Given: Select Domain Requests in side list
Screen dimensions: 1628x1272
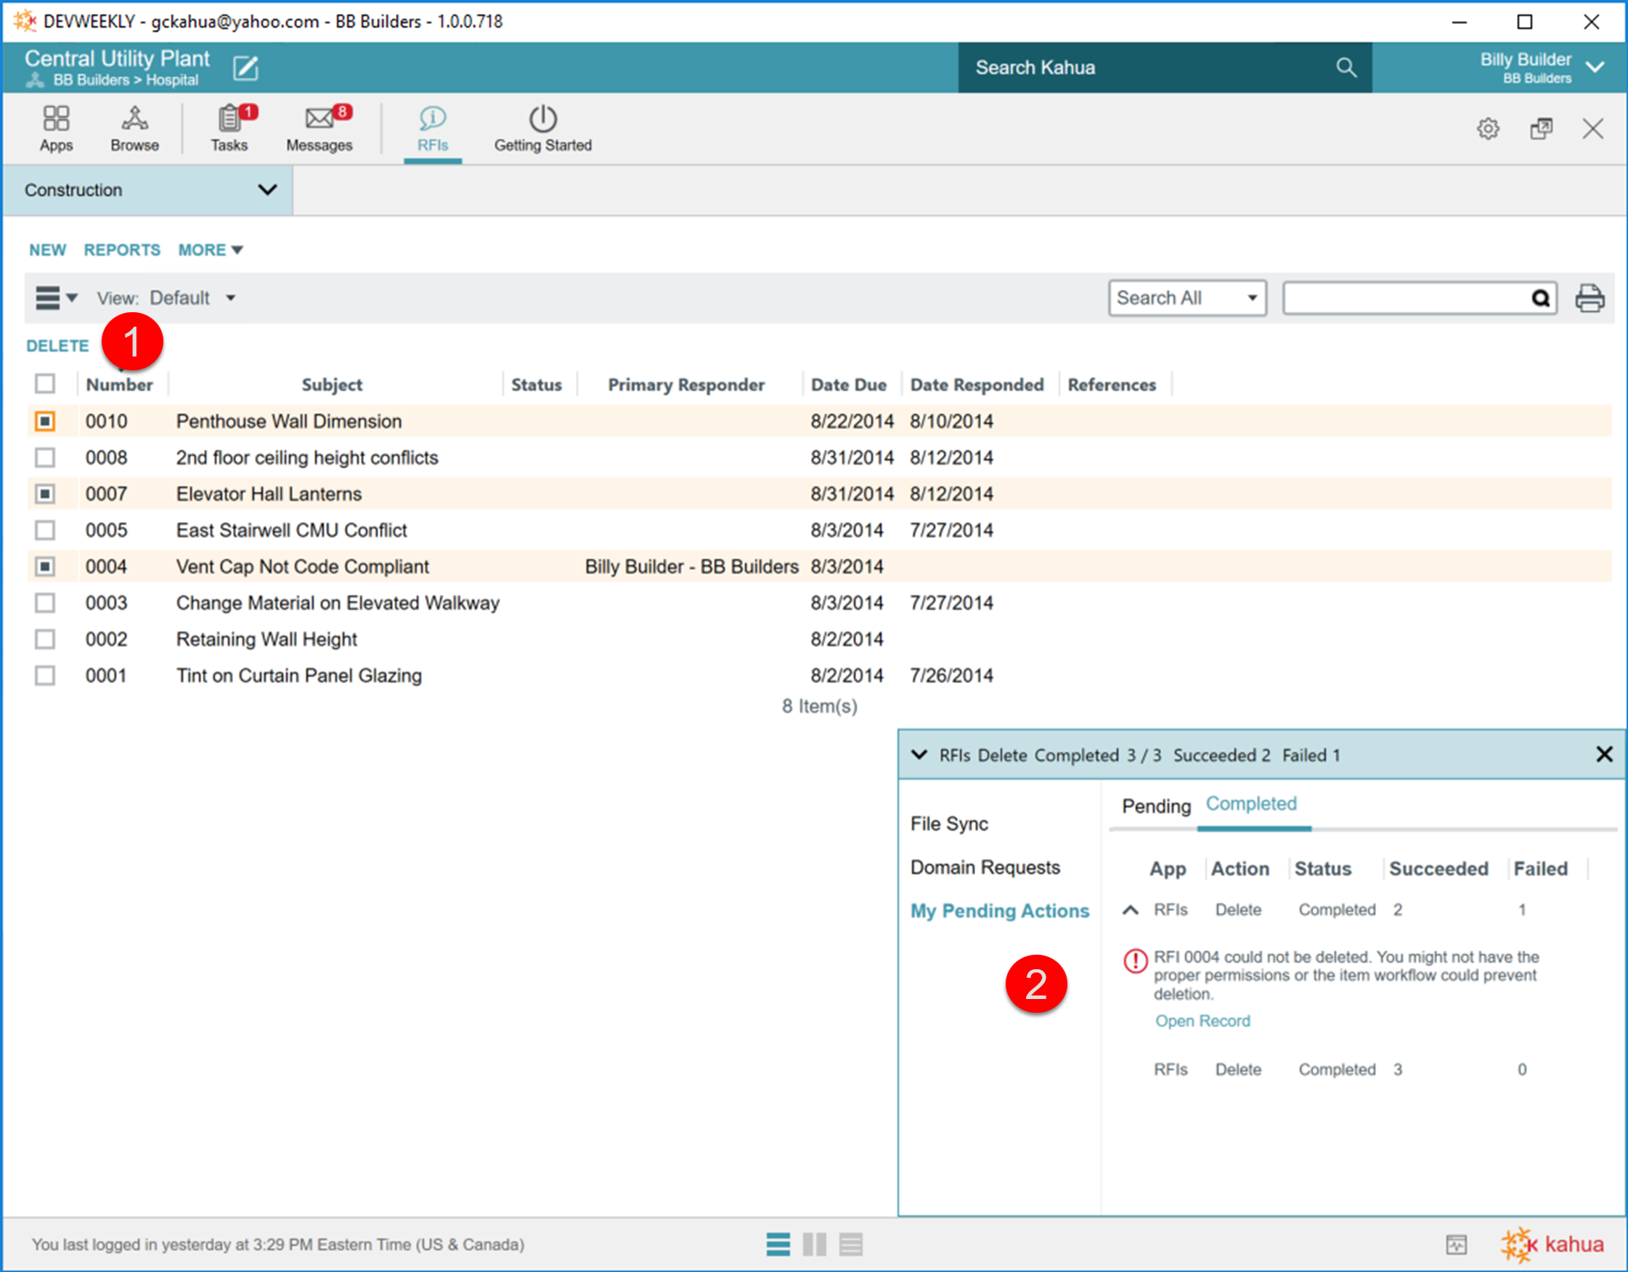Looking at the screenshot, I should [985, 868].
